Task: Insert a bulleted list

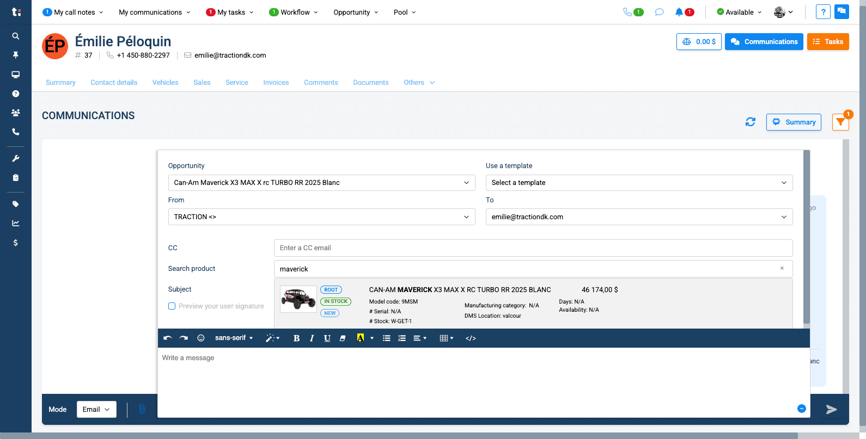Action: pos(387,338)
